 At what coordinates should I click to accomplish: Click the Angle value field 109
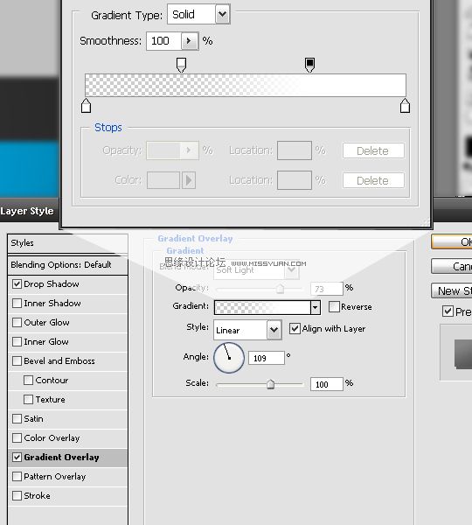click(x=267, y=358)
